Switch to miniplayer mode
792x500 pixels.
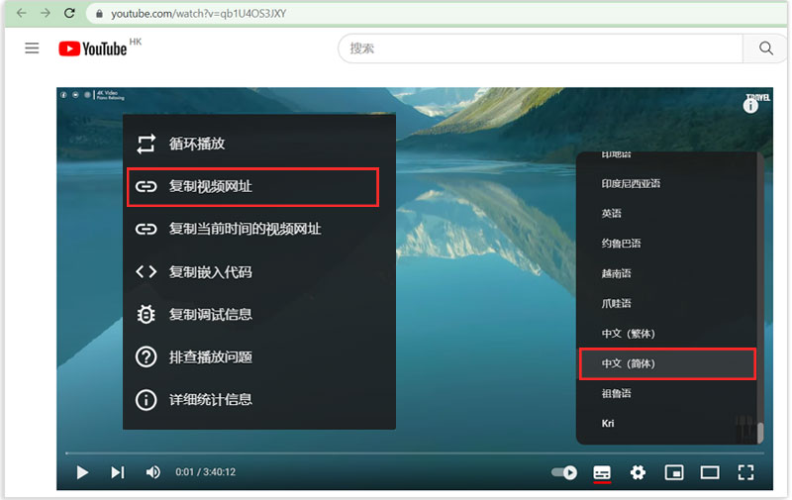coord(674,472)
